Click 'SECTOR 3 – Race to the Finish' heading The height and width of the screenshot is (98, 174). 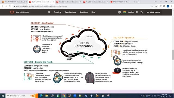[38, 62]
